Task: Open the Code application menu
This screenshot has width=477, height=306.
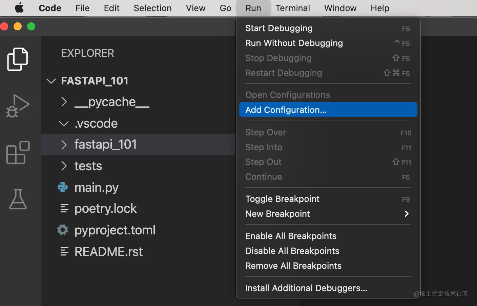Action: 50,8
